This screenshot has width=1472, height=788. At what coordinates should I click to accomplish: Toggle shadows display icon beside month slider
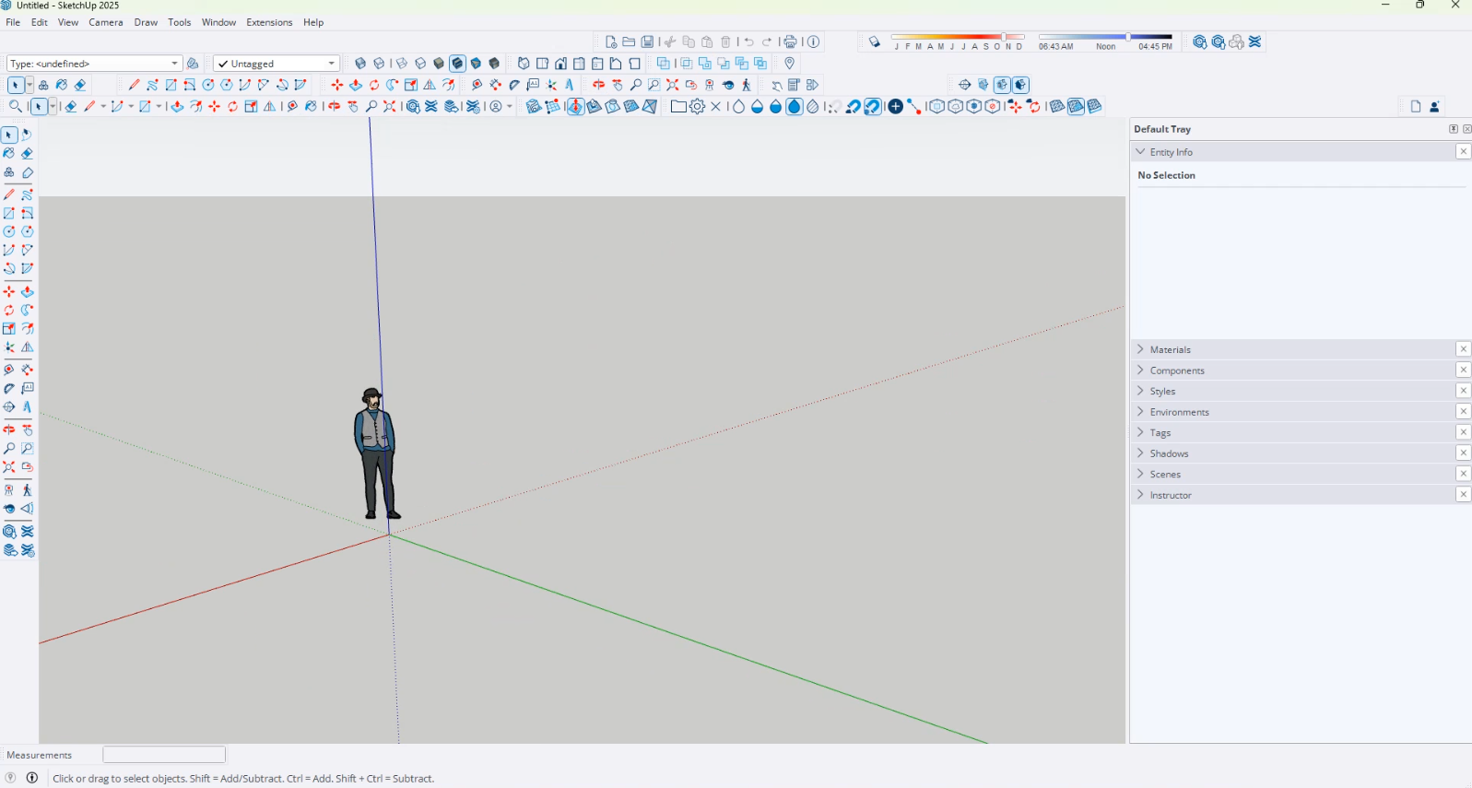pyautogui.click(x=875, y=42)
